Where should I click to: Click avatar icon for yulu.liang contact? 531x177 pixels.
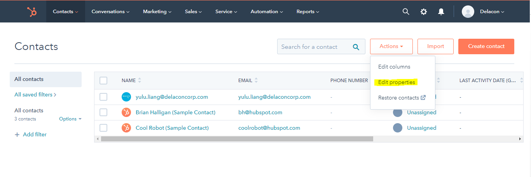coord(126,97)
